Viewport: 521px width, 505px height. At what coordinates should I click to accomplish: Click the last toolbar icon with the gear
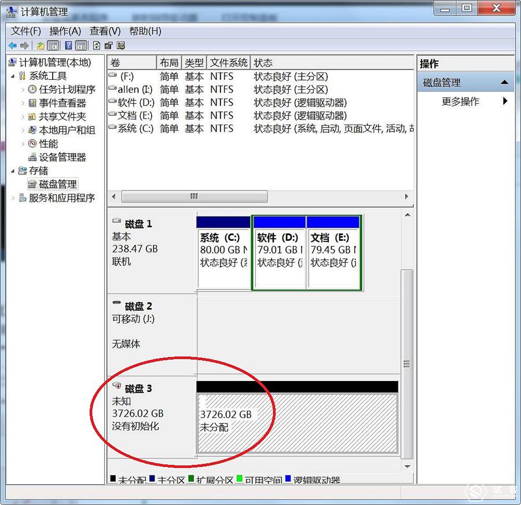[x=121, y=45]
